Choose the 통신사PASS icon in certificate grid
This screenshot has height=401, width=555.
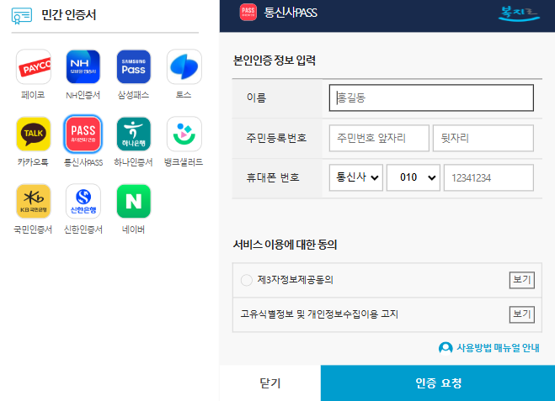pyautogui.click(x=83, y=134)
